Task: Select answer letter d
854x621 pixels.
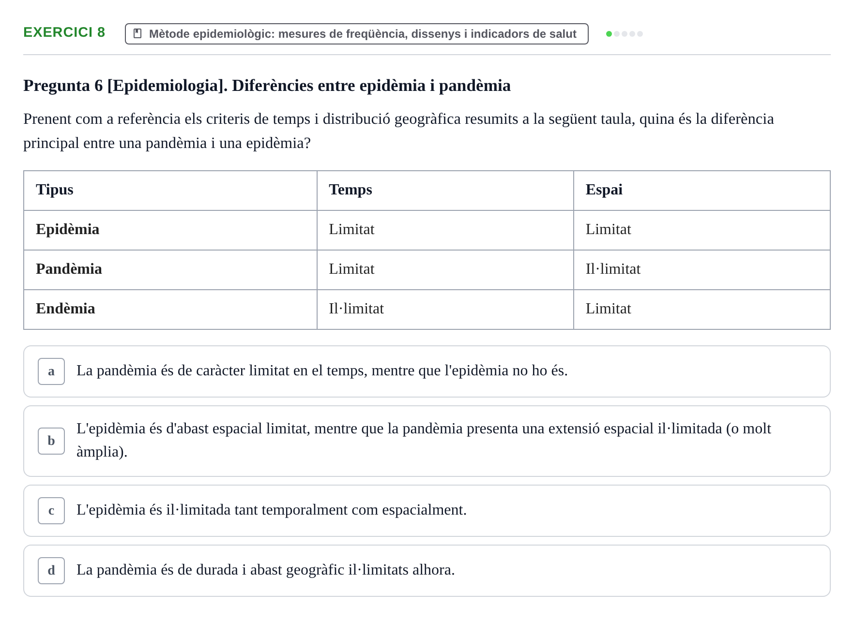Action: pyautogui.click(x=51, y=571)
